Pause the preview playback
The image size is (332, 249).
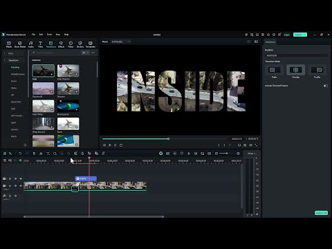tap(116, 145)
